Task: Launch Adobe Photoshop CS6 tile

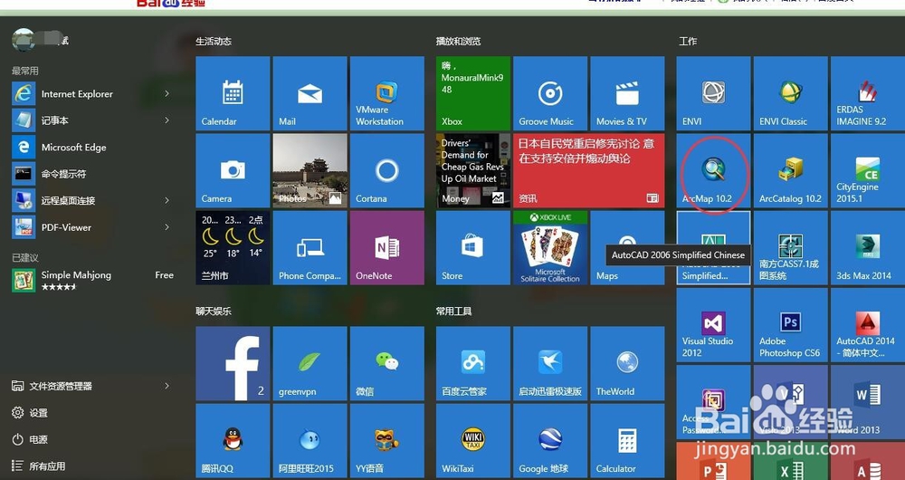Action: click(x=791, y=325)
